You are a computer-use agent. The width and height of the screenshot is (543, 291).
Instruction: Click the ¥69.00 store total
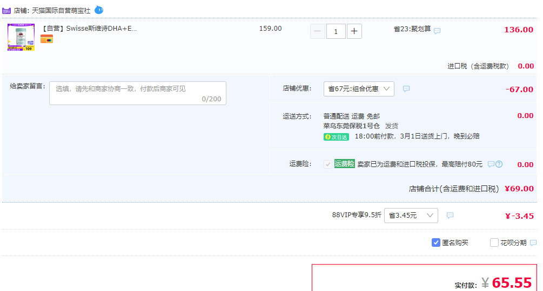pos(519,189)
